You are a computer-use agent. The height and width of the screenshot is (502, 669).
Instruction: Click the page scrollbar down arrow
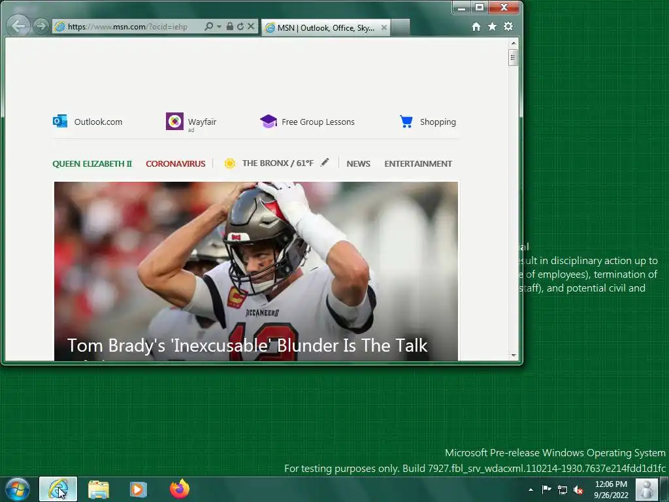[514, 355]
